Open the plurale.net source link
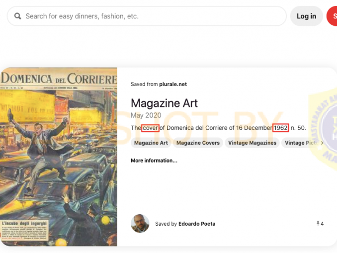This screenshot has width=337, height=253. pos(173,84)
